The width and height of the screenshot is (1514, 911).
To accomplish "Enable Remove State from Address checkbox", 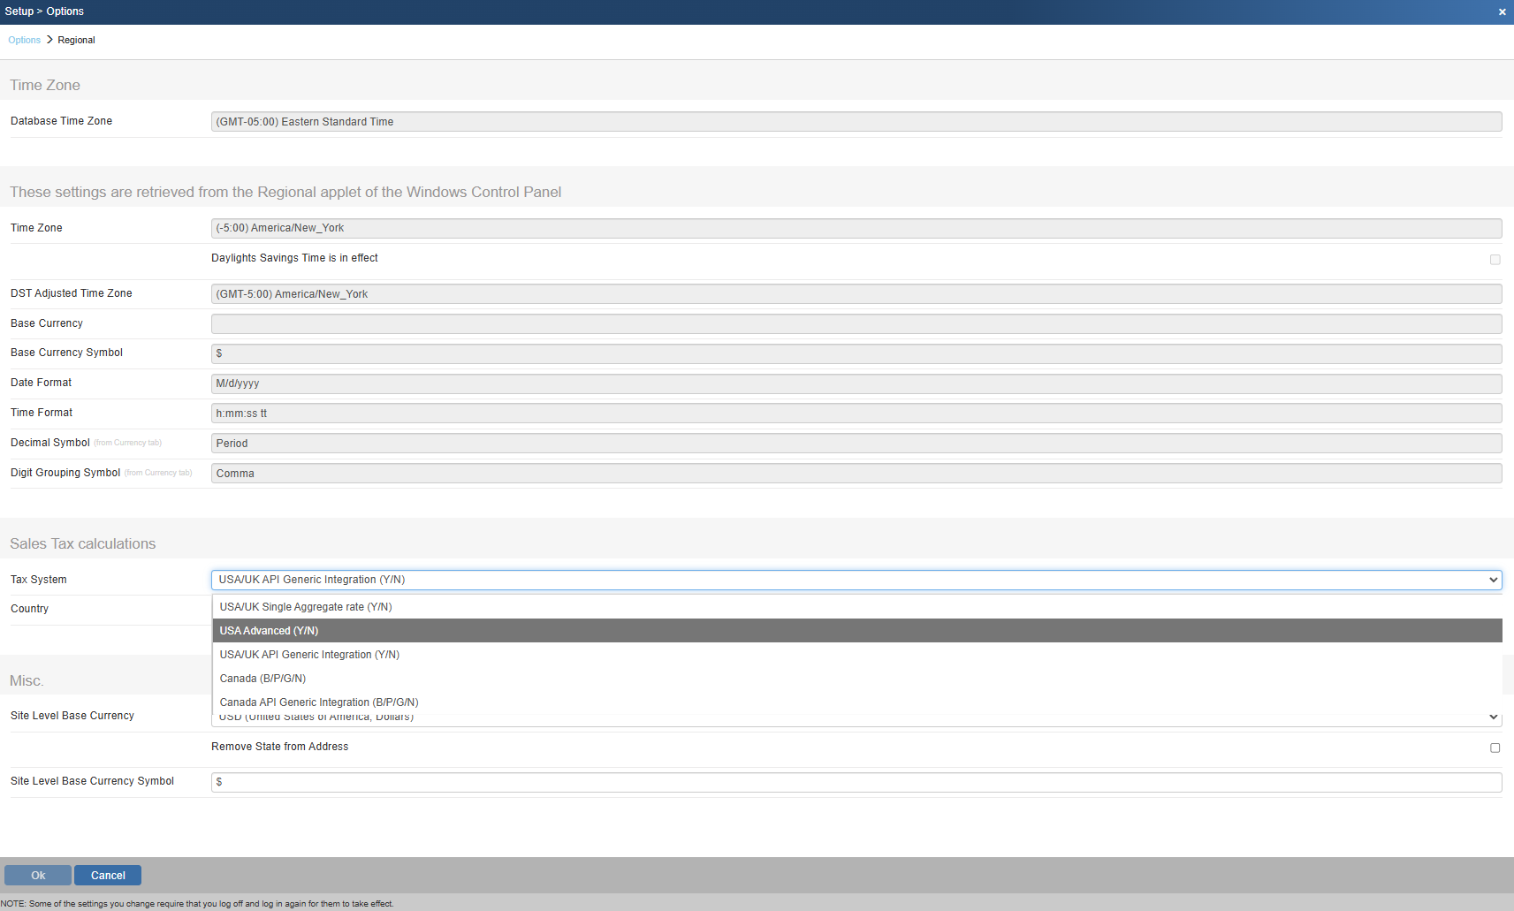I will pos(1495,748).
